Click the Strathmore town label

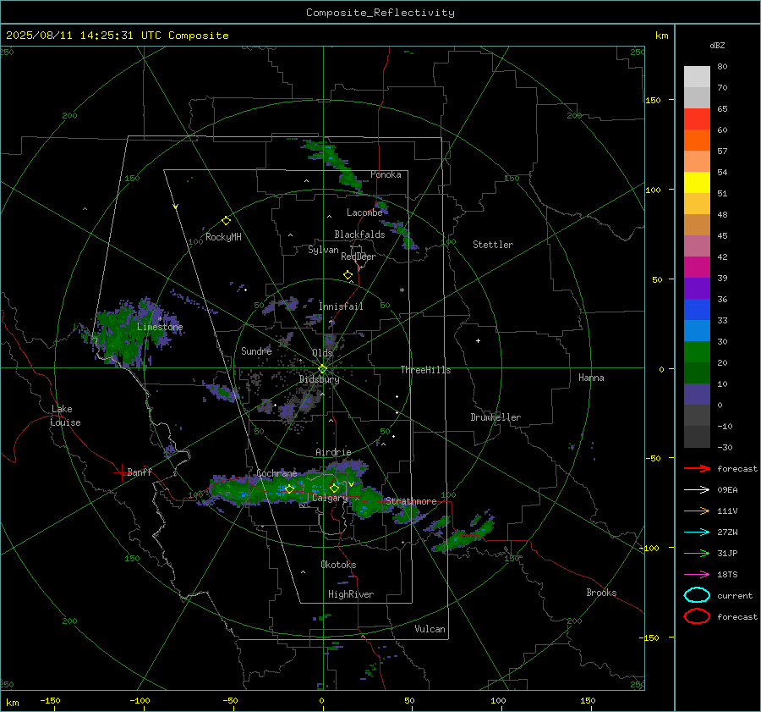(x=411, y=501)
